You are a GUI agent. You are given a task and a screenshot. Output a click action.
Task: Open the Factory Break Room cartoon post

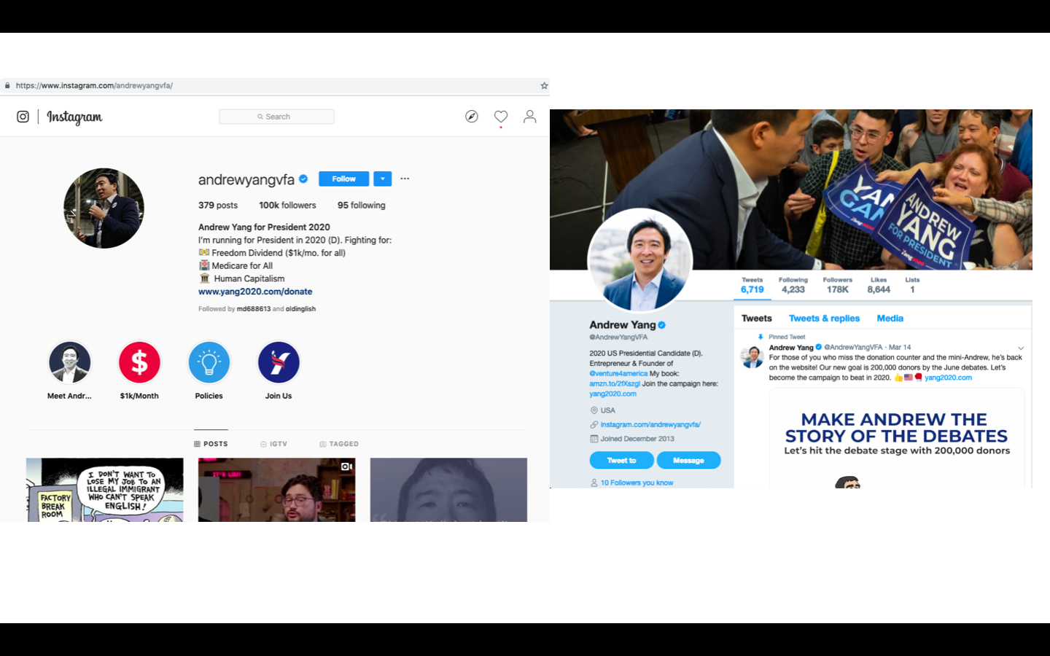(x=105, y=490)
